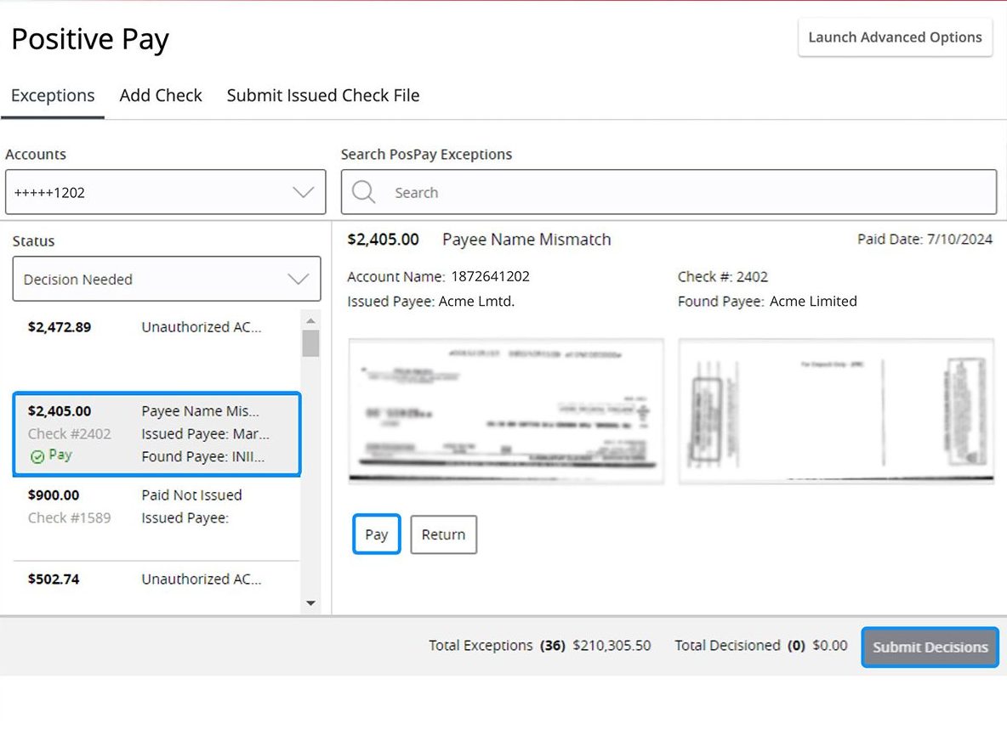Click green Pay checkmark icon on check #2402
The width and height of the screenshot is (1007, 735).
(x=37, y=456)
